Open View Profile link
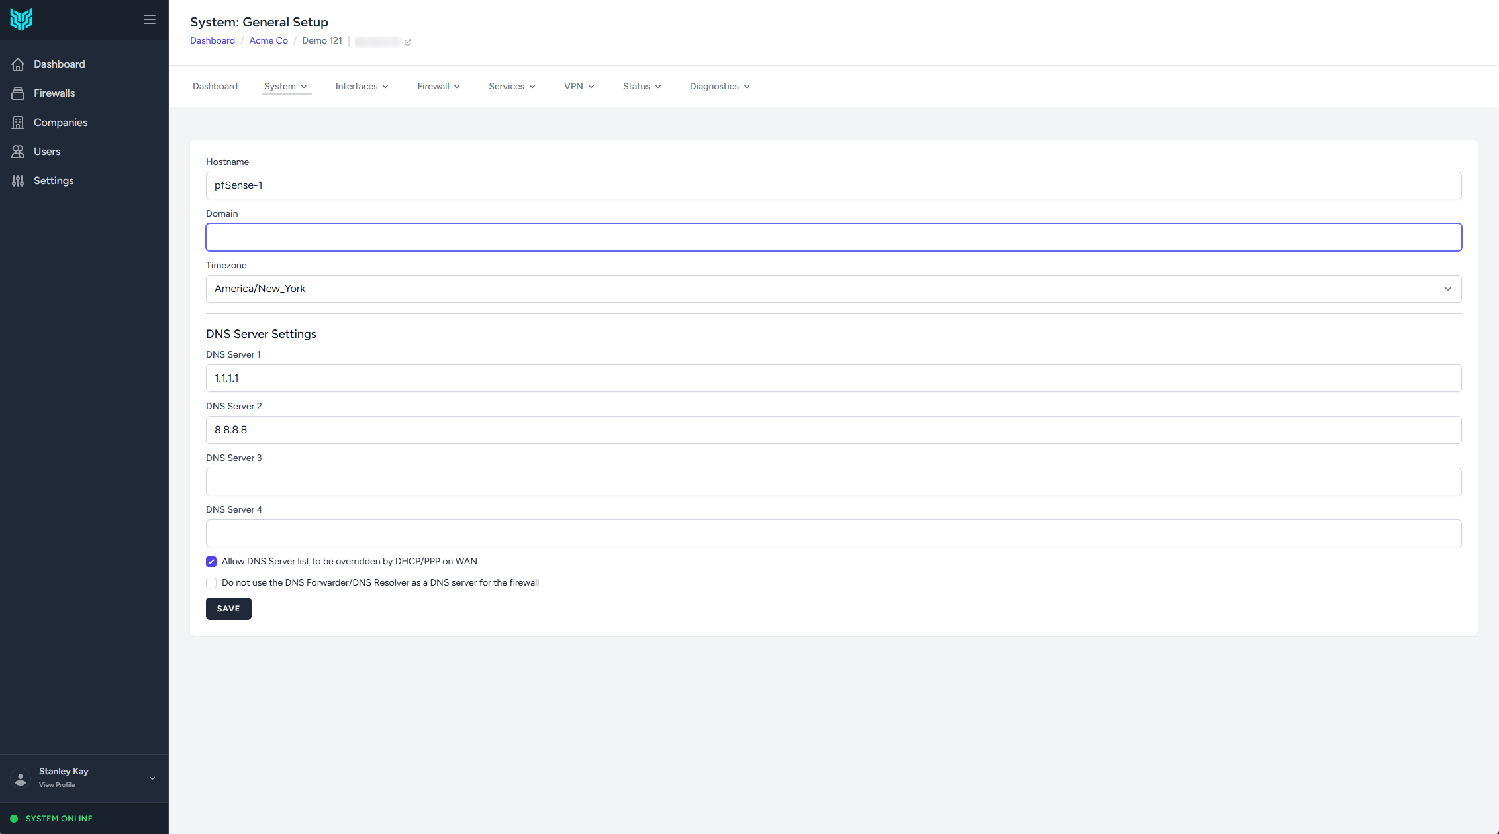Image resolution: width=1499 pixels, height=834 pixels. pos(57,785)
